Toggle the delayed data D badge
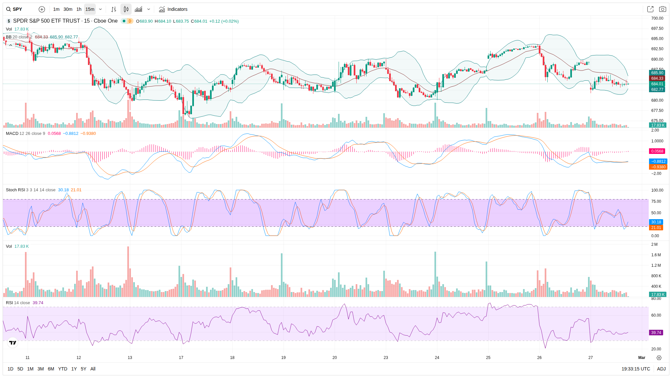The height and width of the screenshot is (378, 672). tap(130, 21)
